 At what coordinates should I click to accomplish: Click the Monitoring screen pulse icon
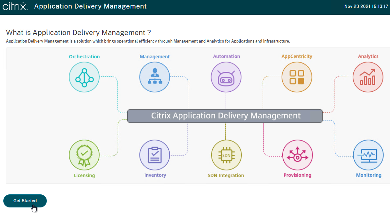368,155
